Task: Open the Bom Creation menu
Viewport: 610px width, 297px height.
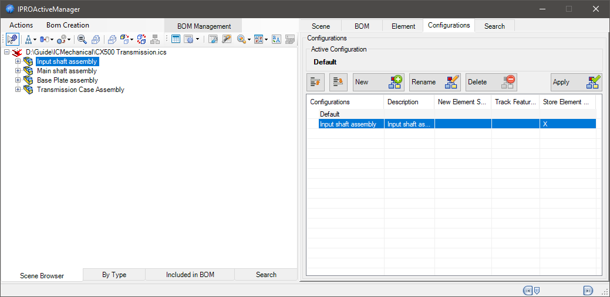Action: point(68,25)
